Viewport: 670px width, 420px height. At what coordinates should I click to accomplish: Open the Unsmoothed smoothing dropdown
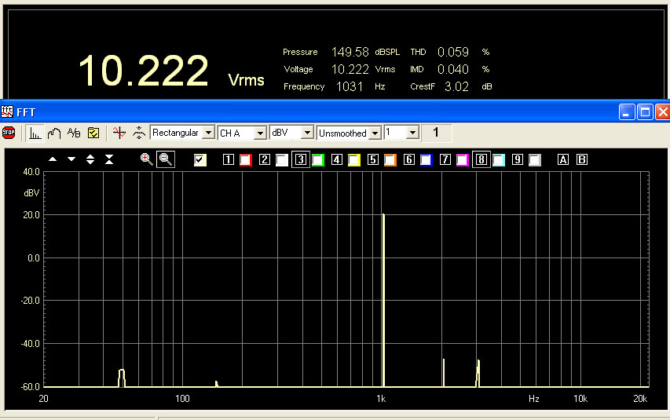375,133
